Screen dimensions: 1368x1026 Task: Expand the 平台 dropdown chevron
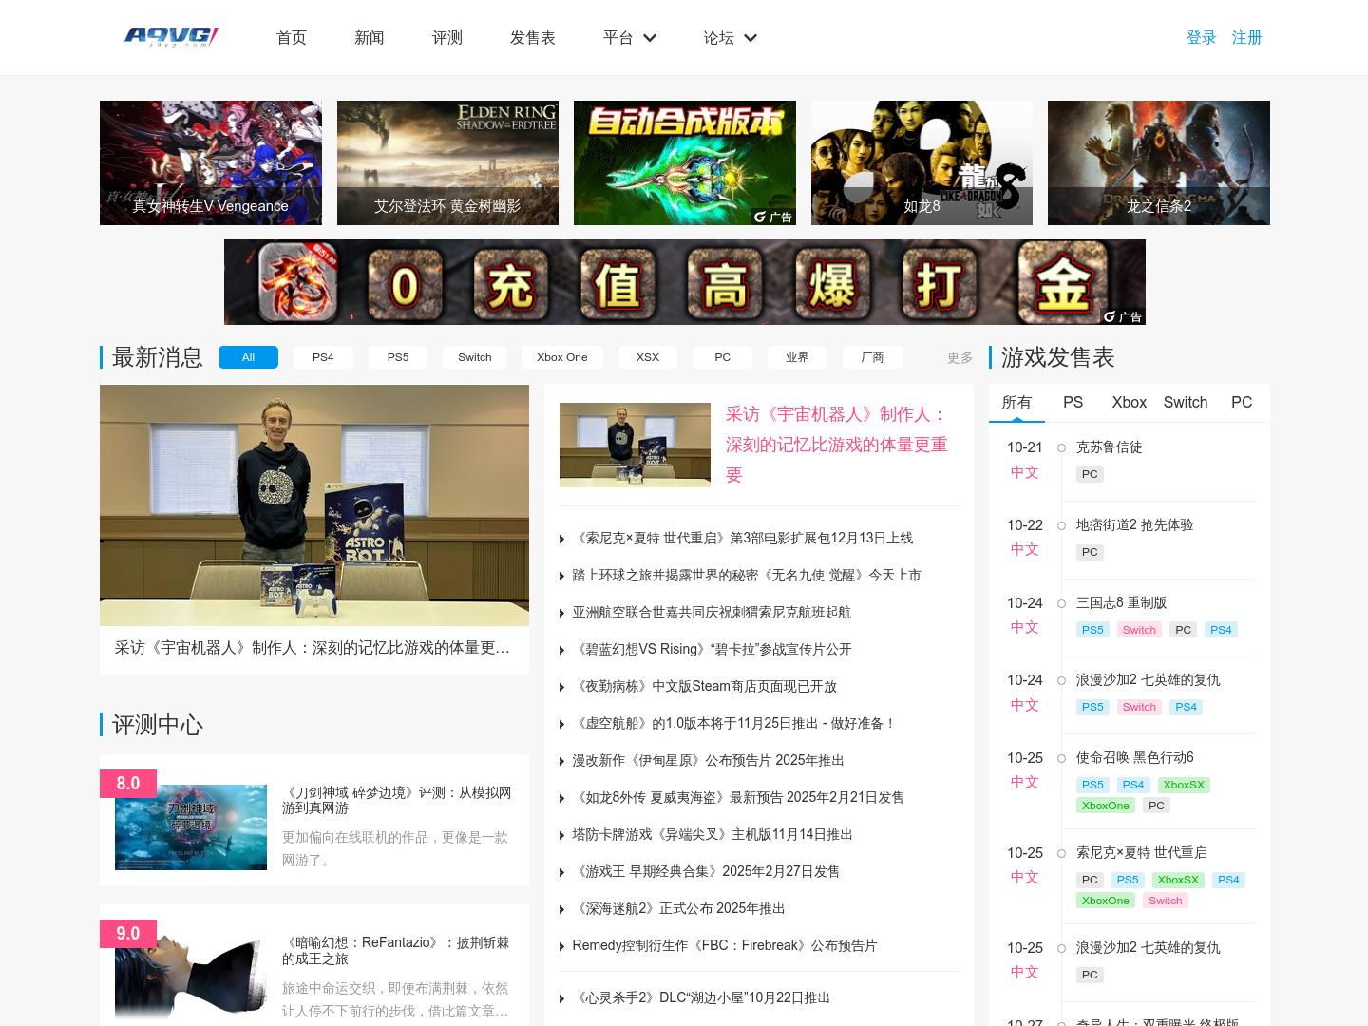(650, 38)
